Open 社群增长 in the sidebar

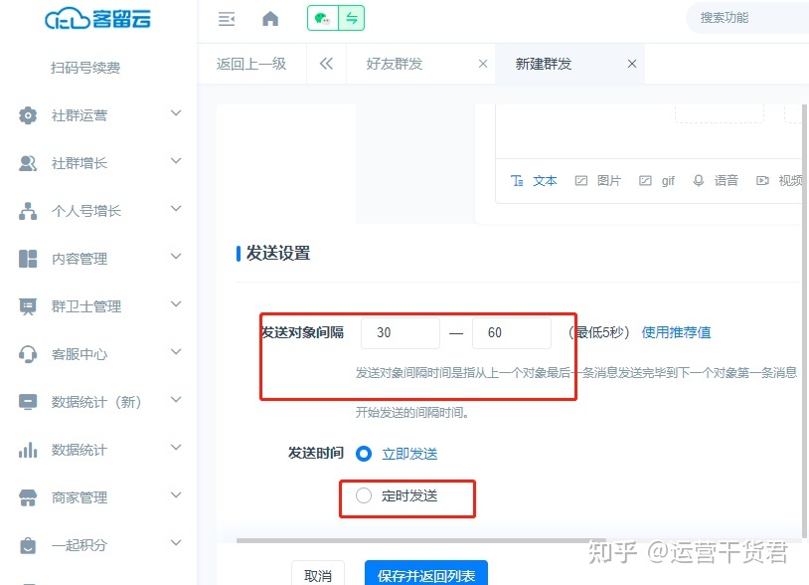click(80, 163)
